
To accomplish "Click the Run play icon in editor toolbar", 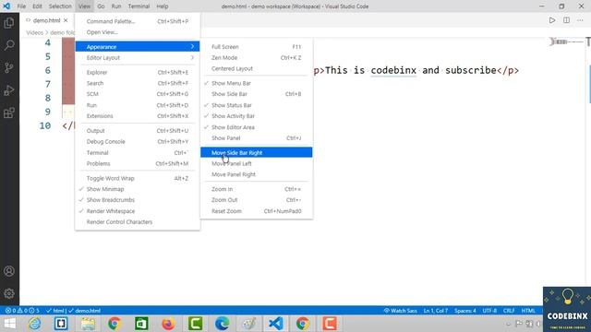I will coord(552,20).
